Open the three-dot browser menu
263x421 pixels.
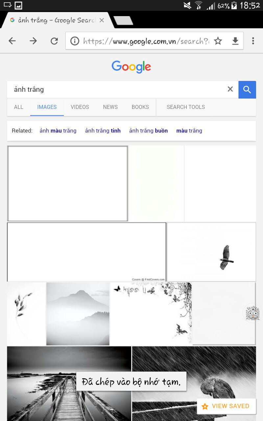pyautogui.click(x=253, y=41)
